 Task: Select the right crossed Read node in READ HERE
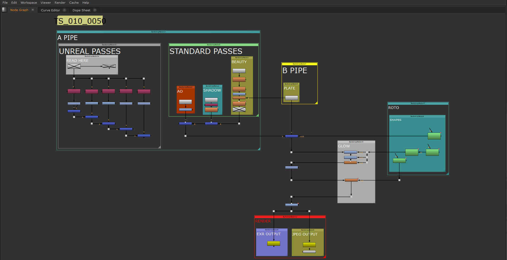tap(109, 66)
